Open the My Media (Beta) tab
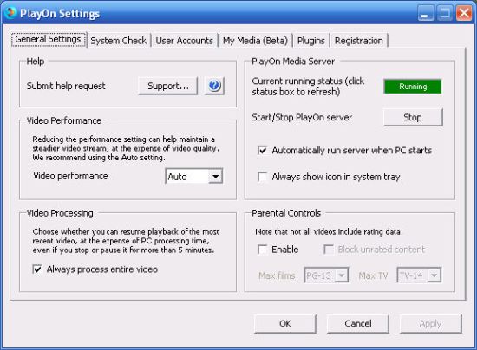 [255, 41]
